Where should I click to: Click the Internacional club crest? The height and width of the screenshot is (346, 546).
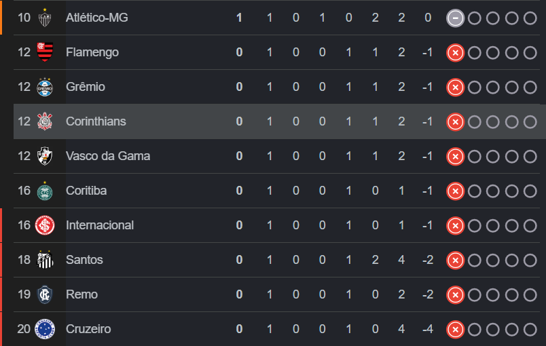45,225
